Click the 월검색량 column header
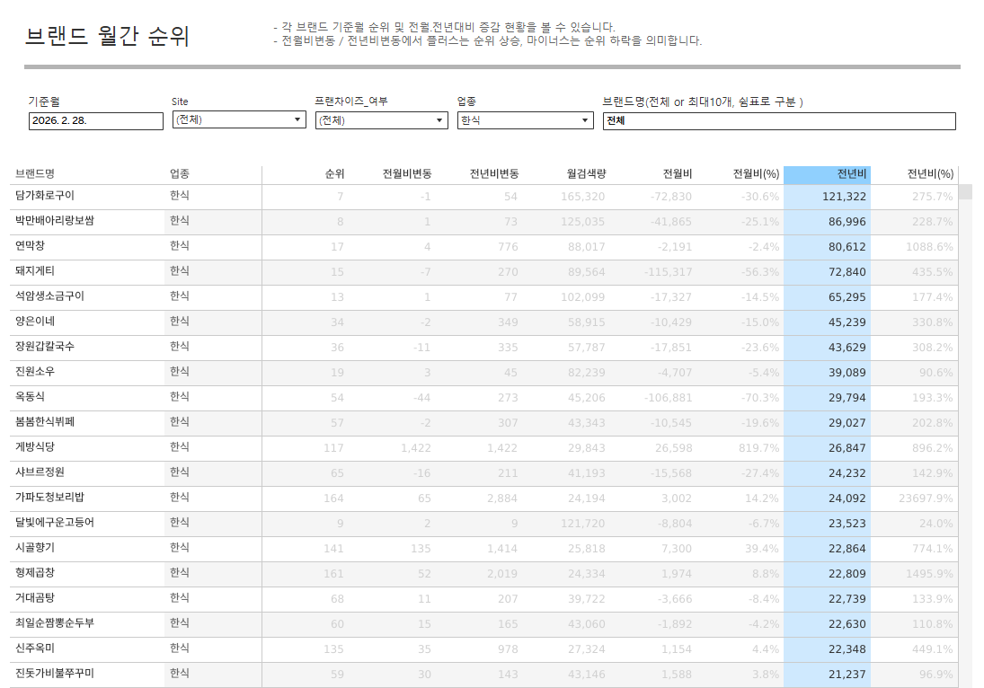The image size is (984, 688). point(586,174)
